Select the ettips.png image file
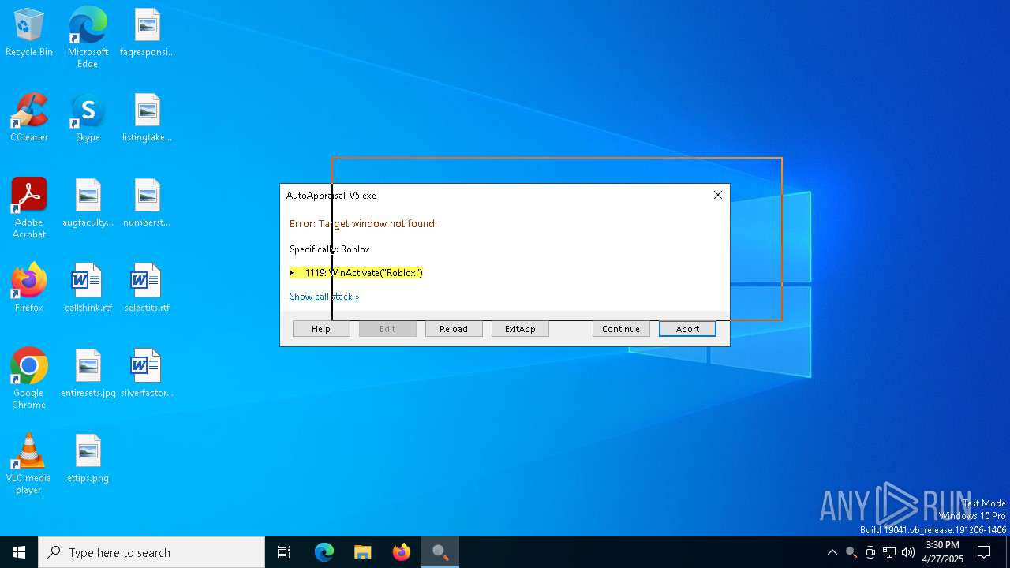 [88, 459]
